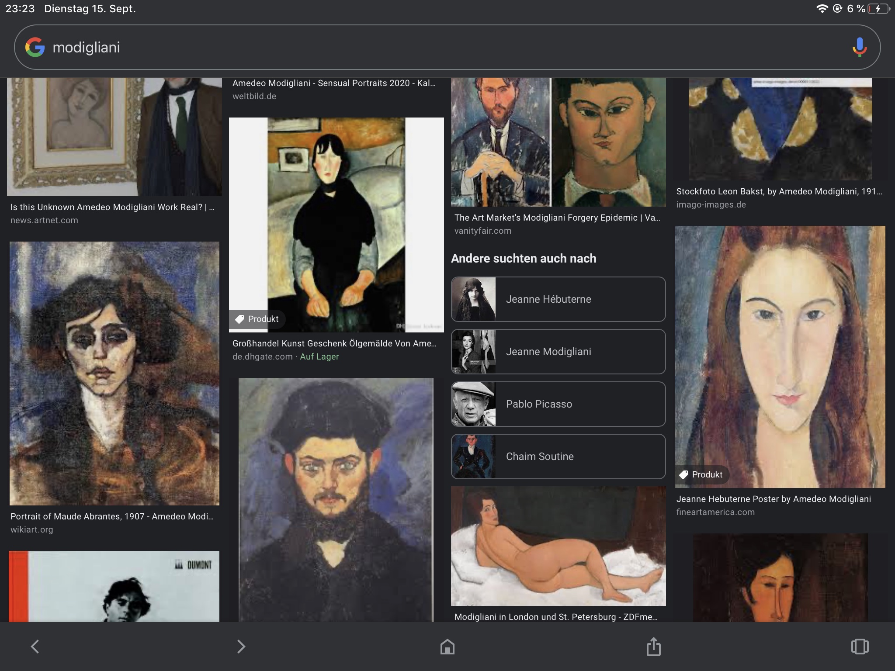Open woman in black dress painting image
895x671 pixels.
point(336,225)
